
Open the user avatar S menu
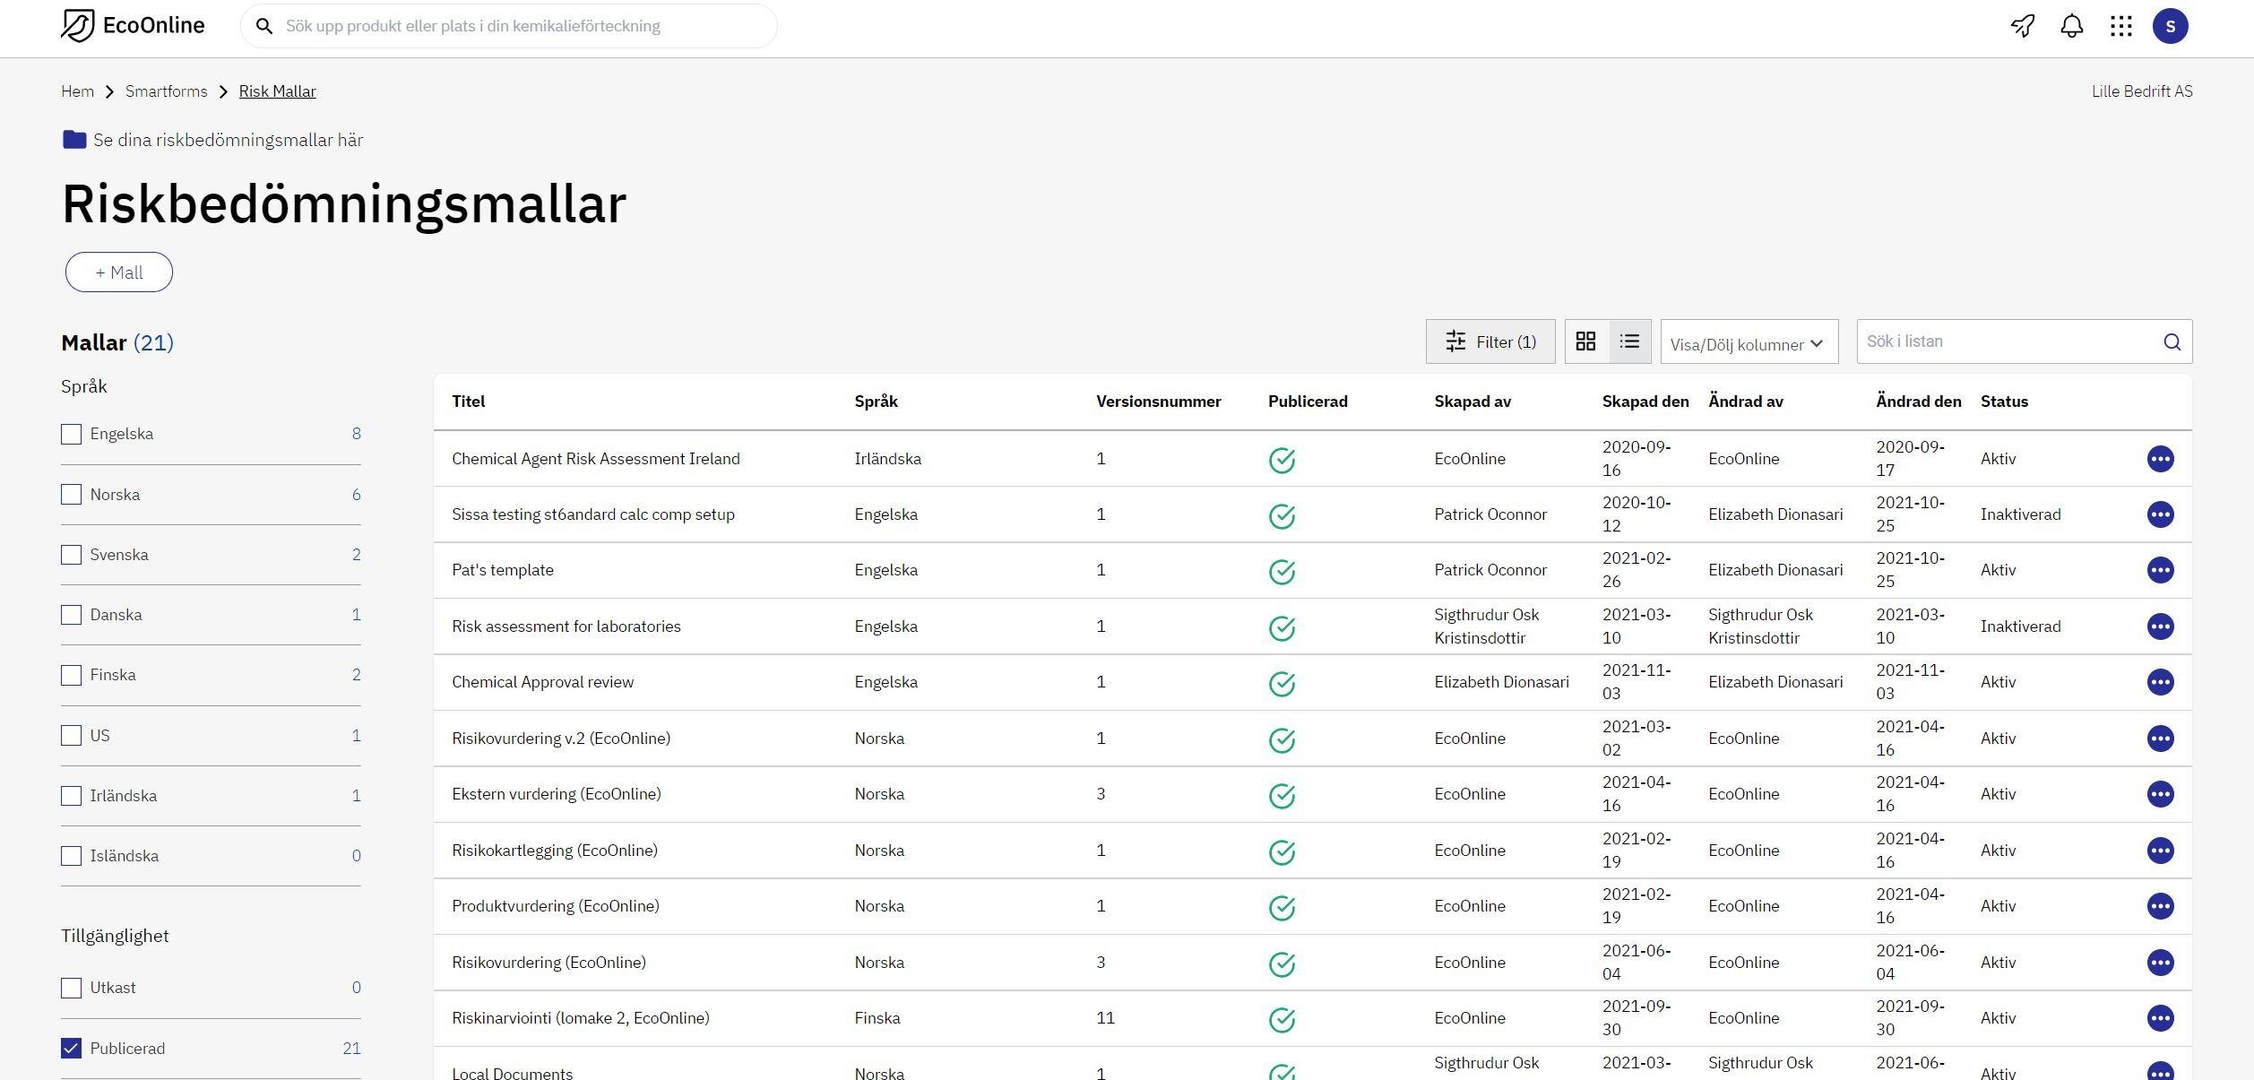(2171, 26)
